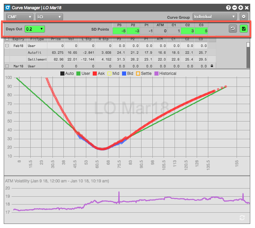This screenshot has height=228, width=255.
Task: Click the ATM Volatility chart title
Action: [x=57, y=181]
